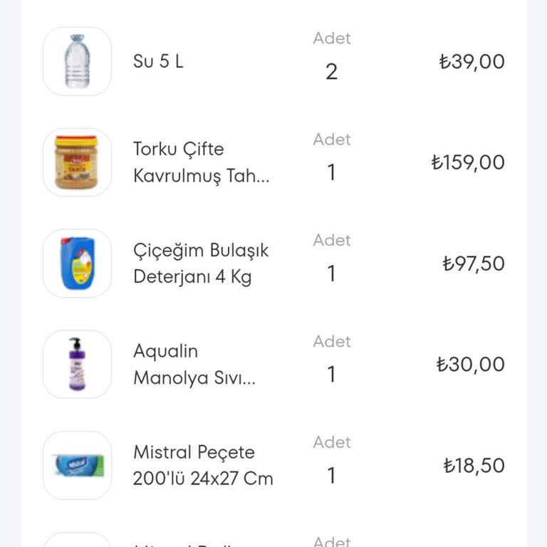Click the ₺39,00 price of Su 5 L

coord(472,61)
